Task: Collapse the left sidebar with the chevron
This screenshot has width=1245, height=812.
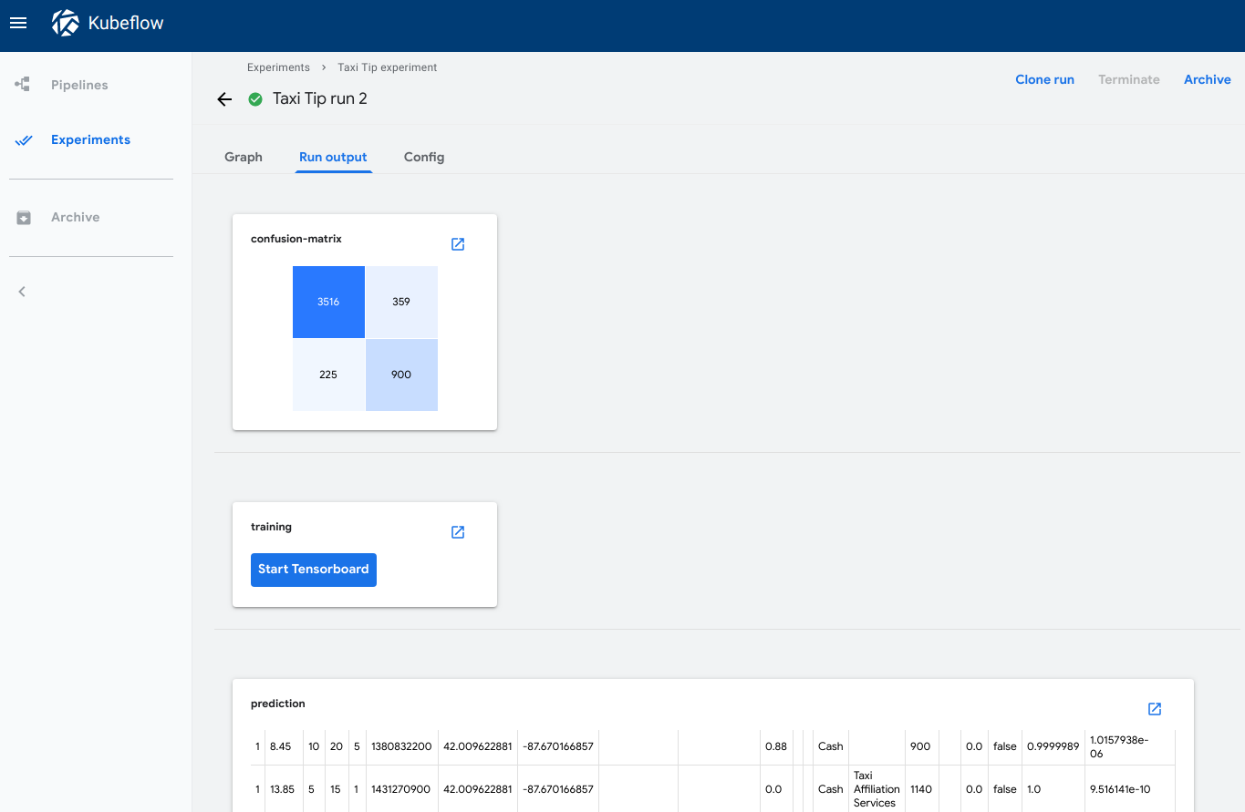Action: [x=22, y=291]
